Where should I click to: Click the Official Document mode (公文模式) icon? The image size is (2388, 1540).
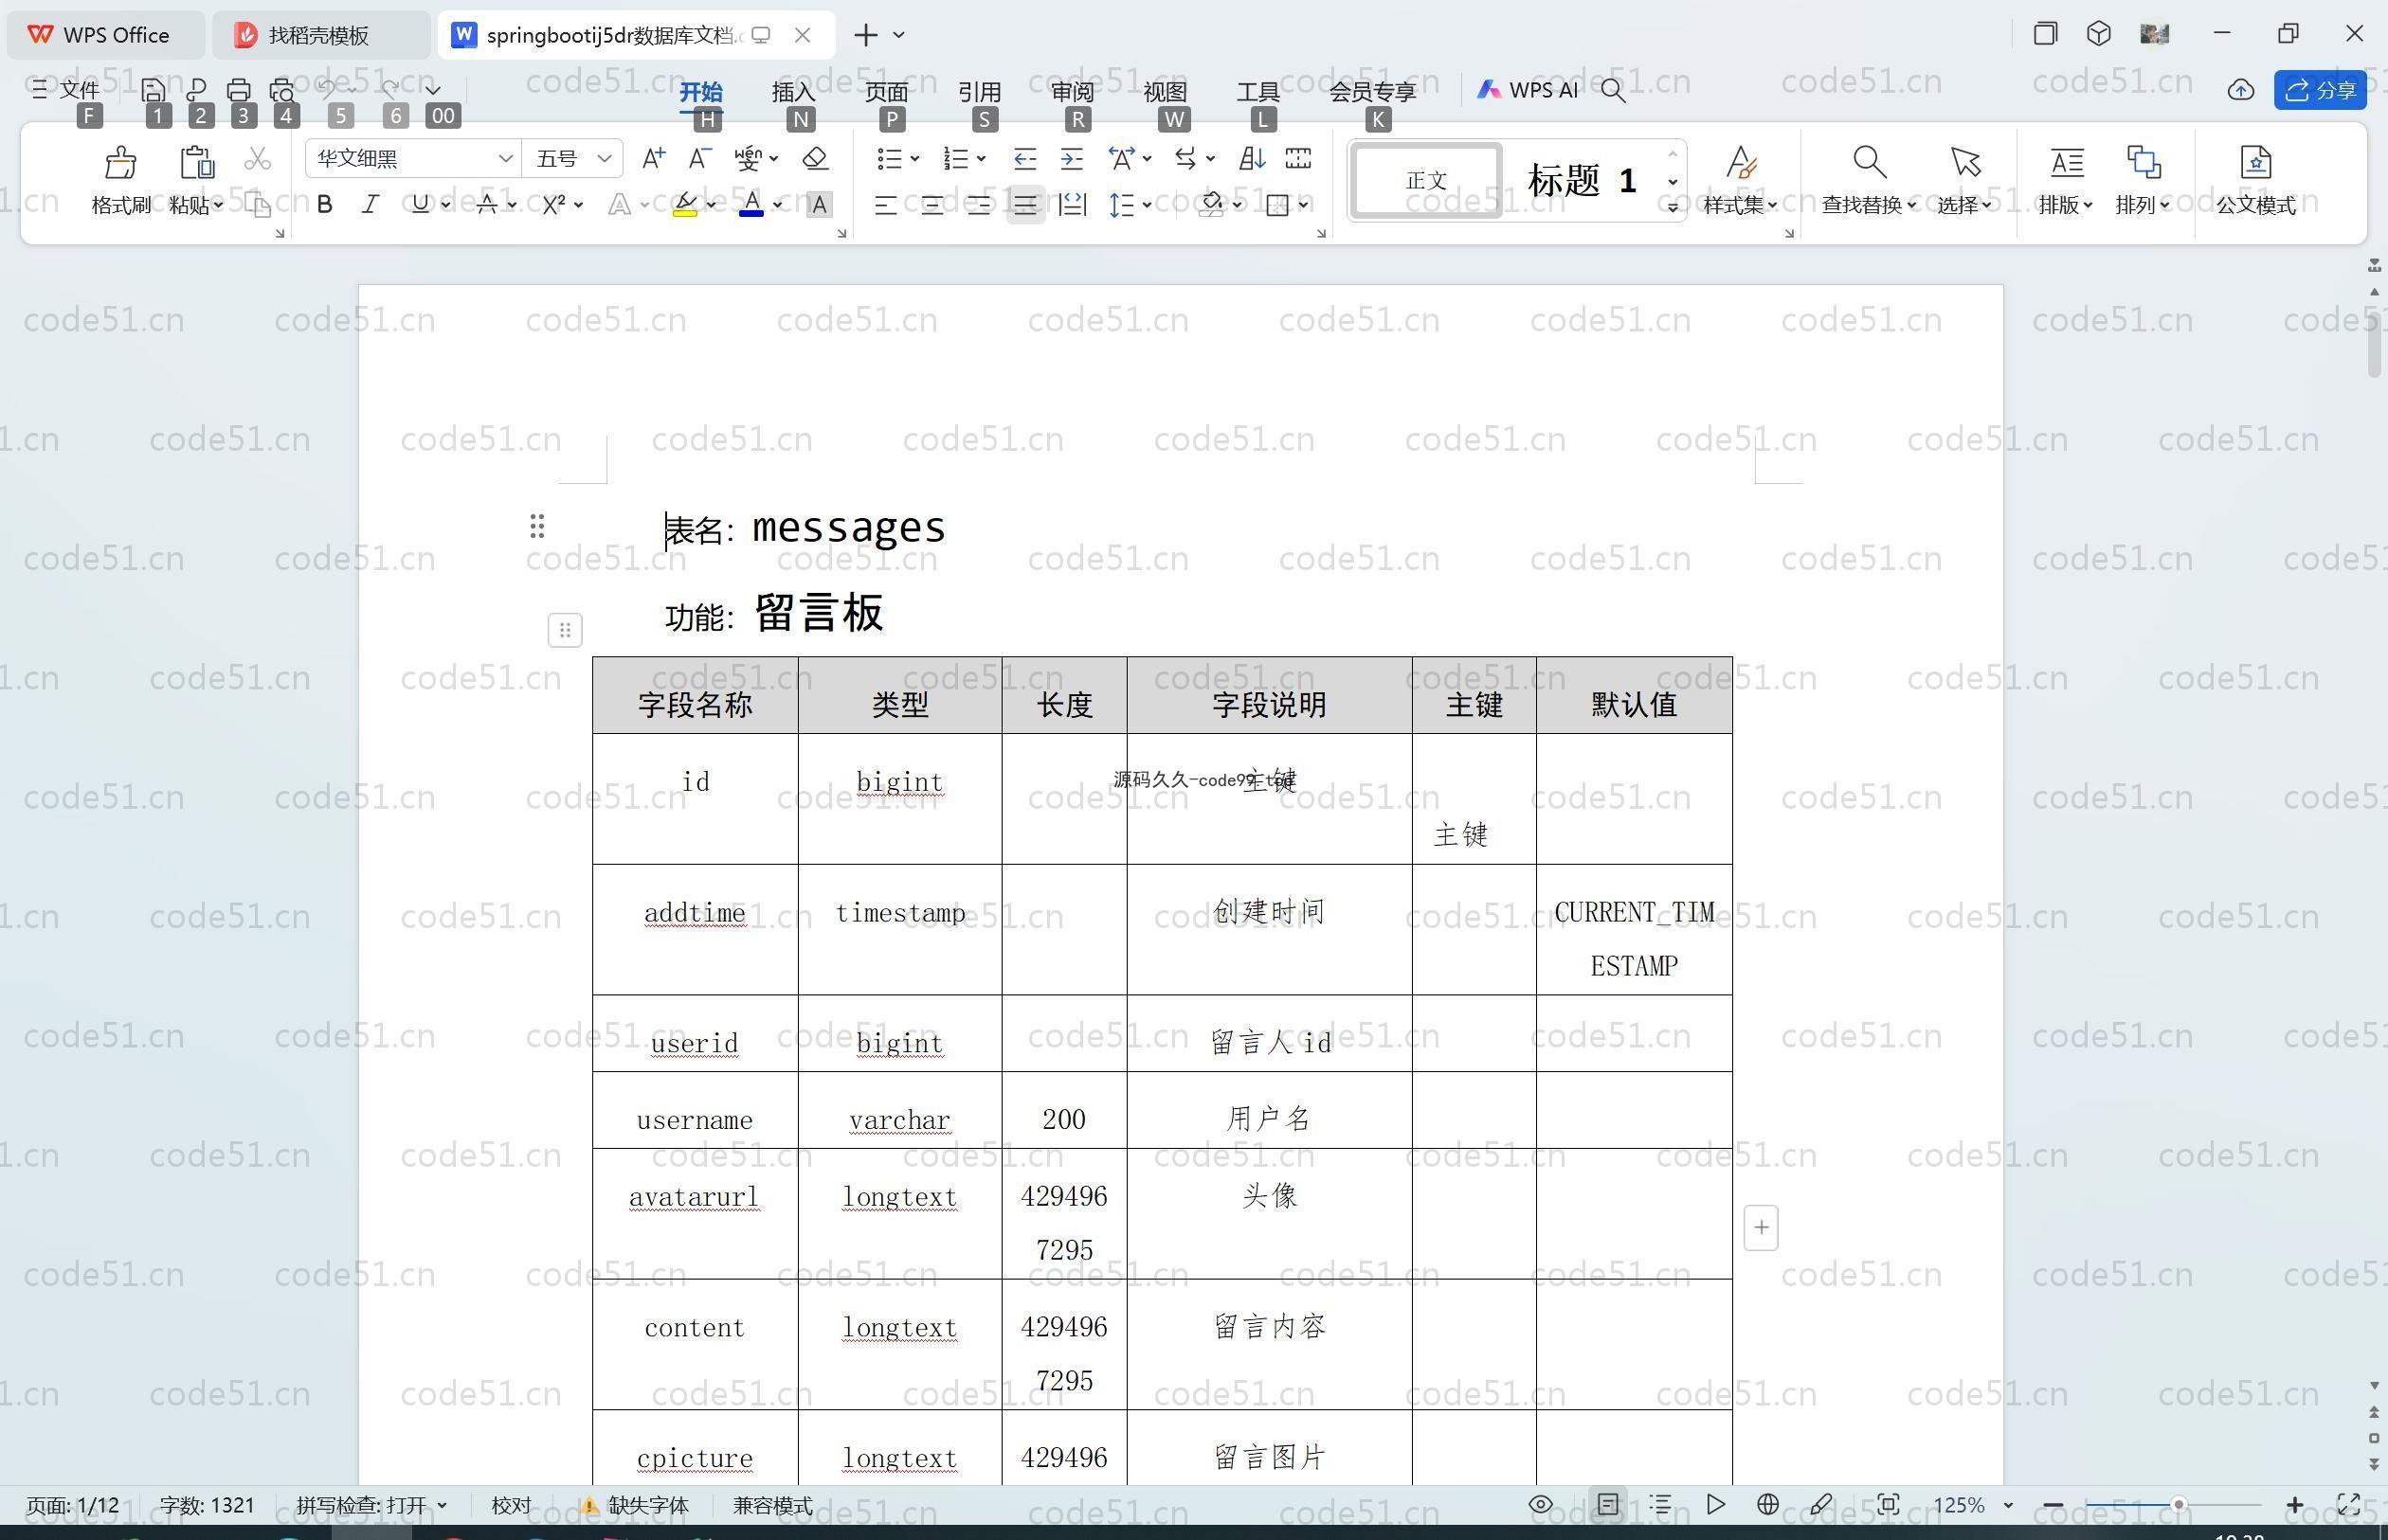(x=2256, y=162)
